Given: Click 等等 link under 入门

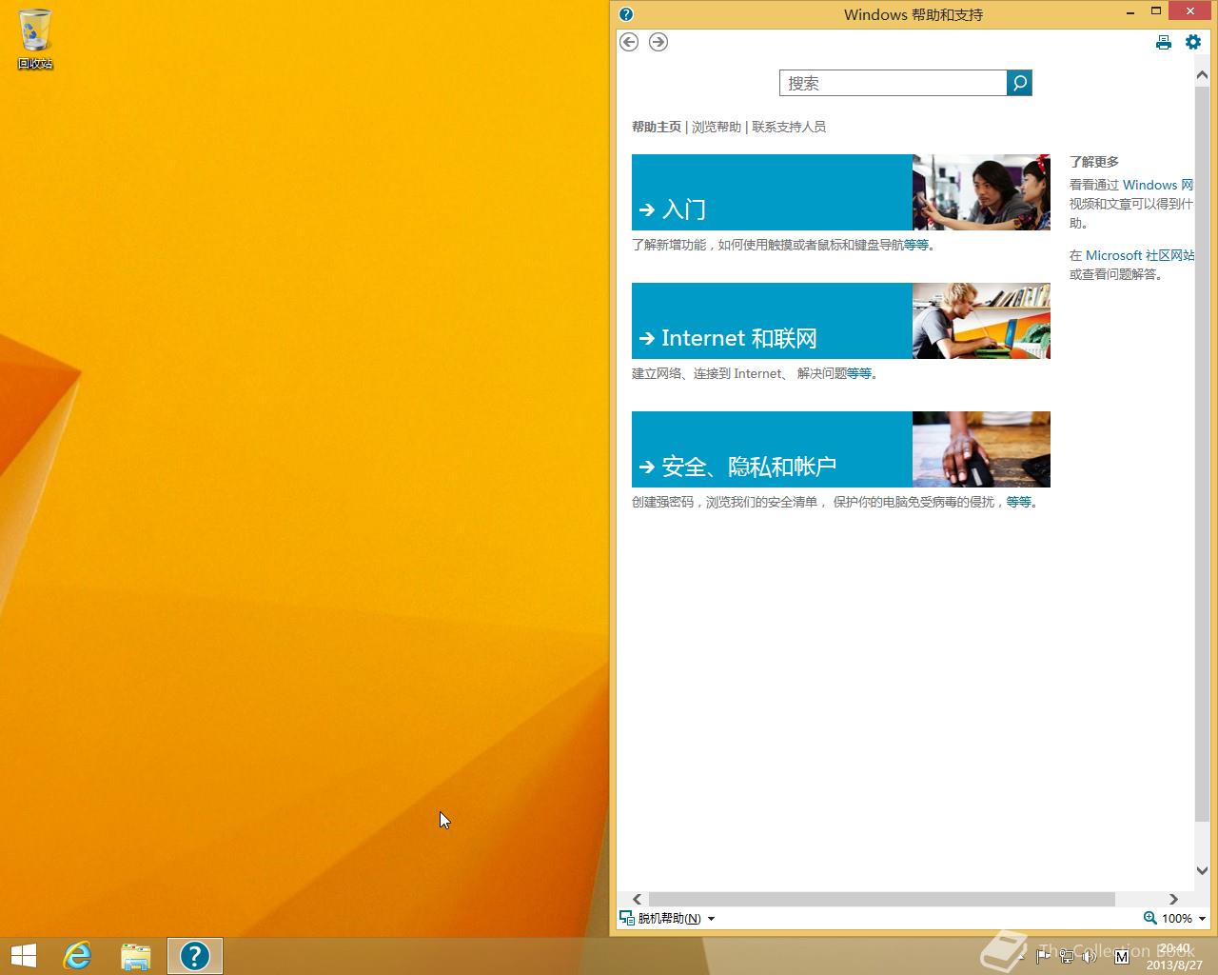Looking at the screenshot, I should (916, 245).
